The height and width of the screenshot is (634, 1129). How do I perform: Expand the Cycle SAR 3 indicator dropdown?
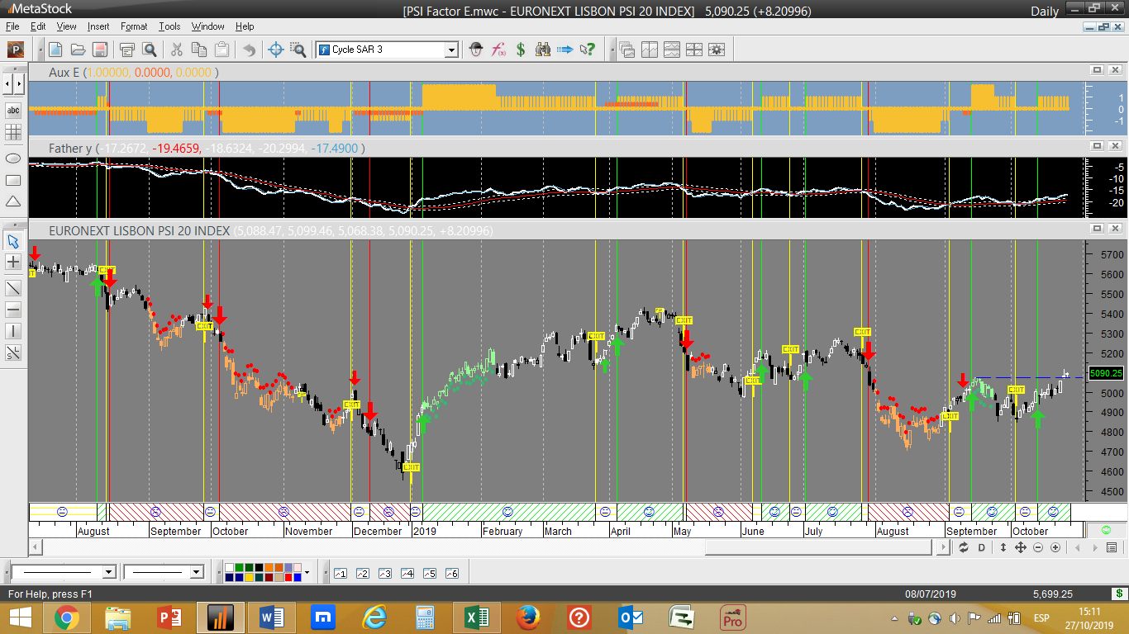click(451, 50)
